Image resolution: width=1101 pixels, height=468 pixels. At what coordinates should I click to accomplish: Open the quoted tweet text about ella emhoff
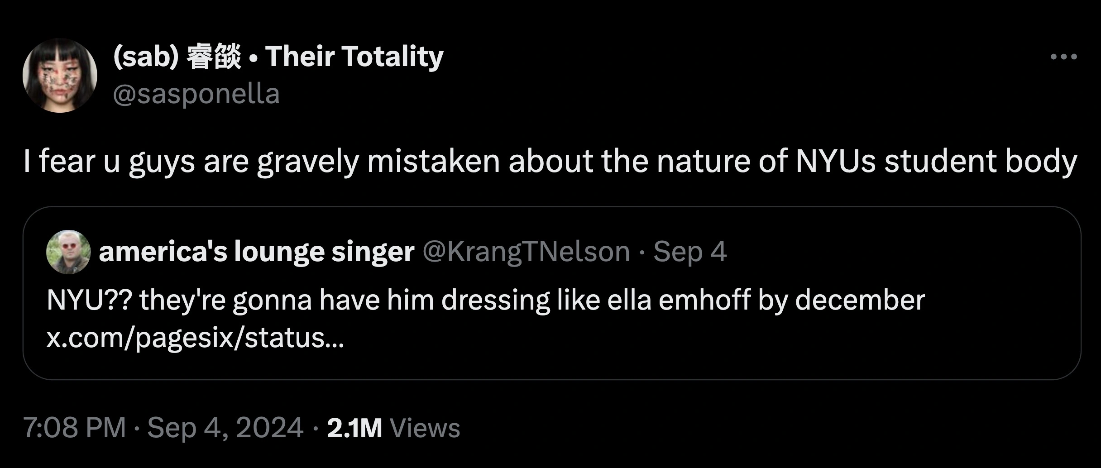(x=485, y=300)
